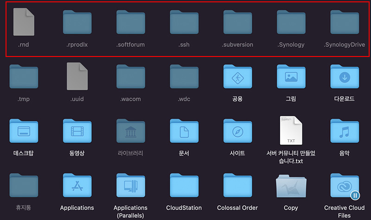Viewport: 371px width, 220px height.
Task: Click the ".uuid" file name label
Action: [77, 99]
